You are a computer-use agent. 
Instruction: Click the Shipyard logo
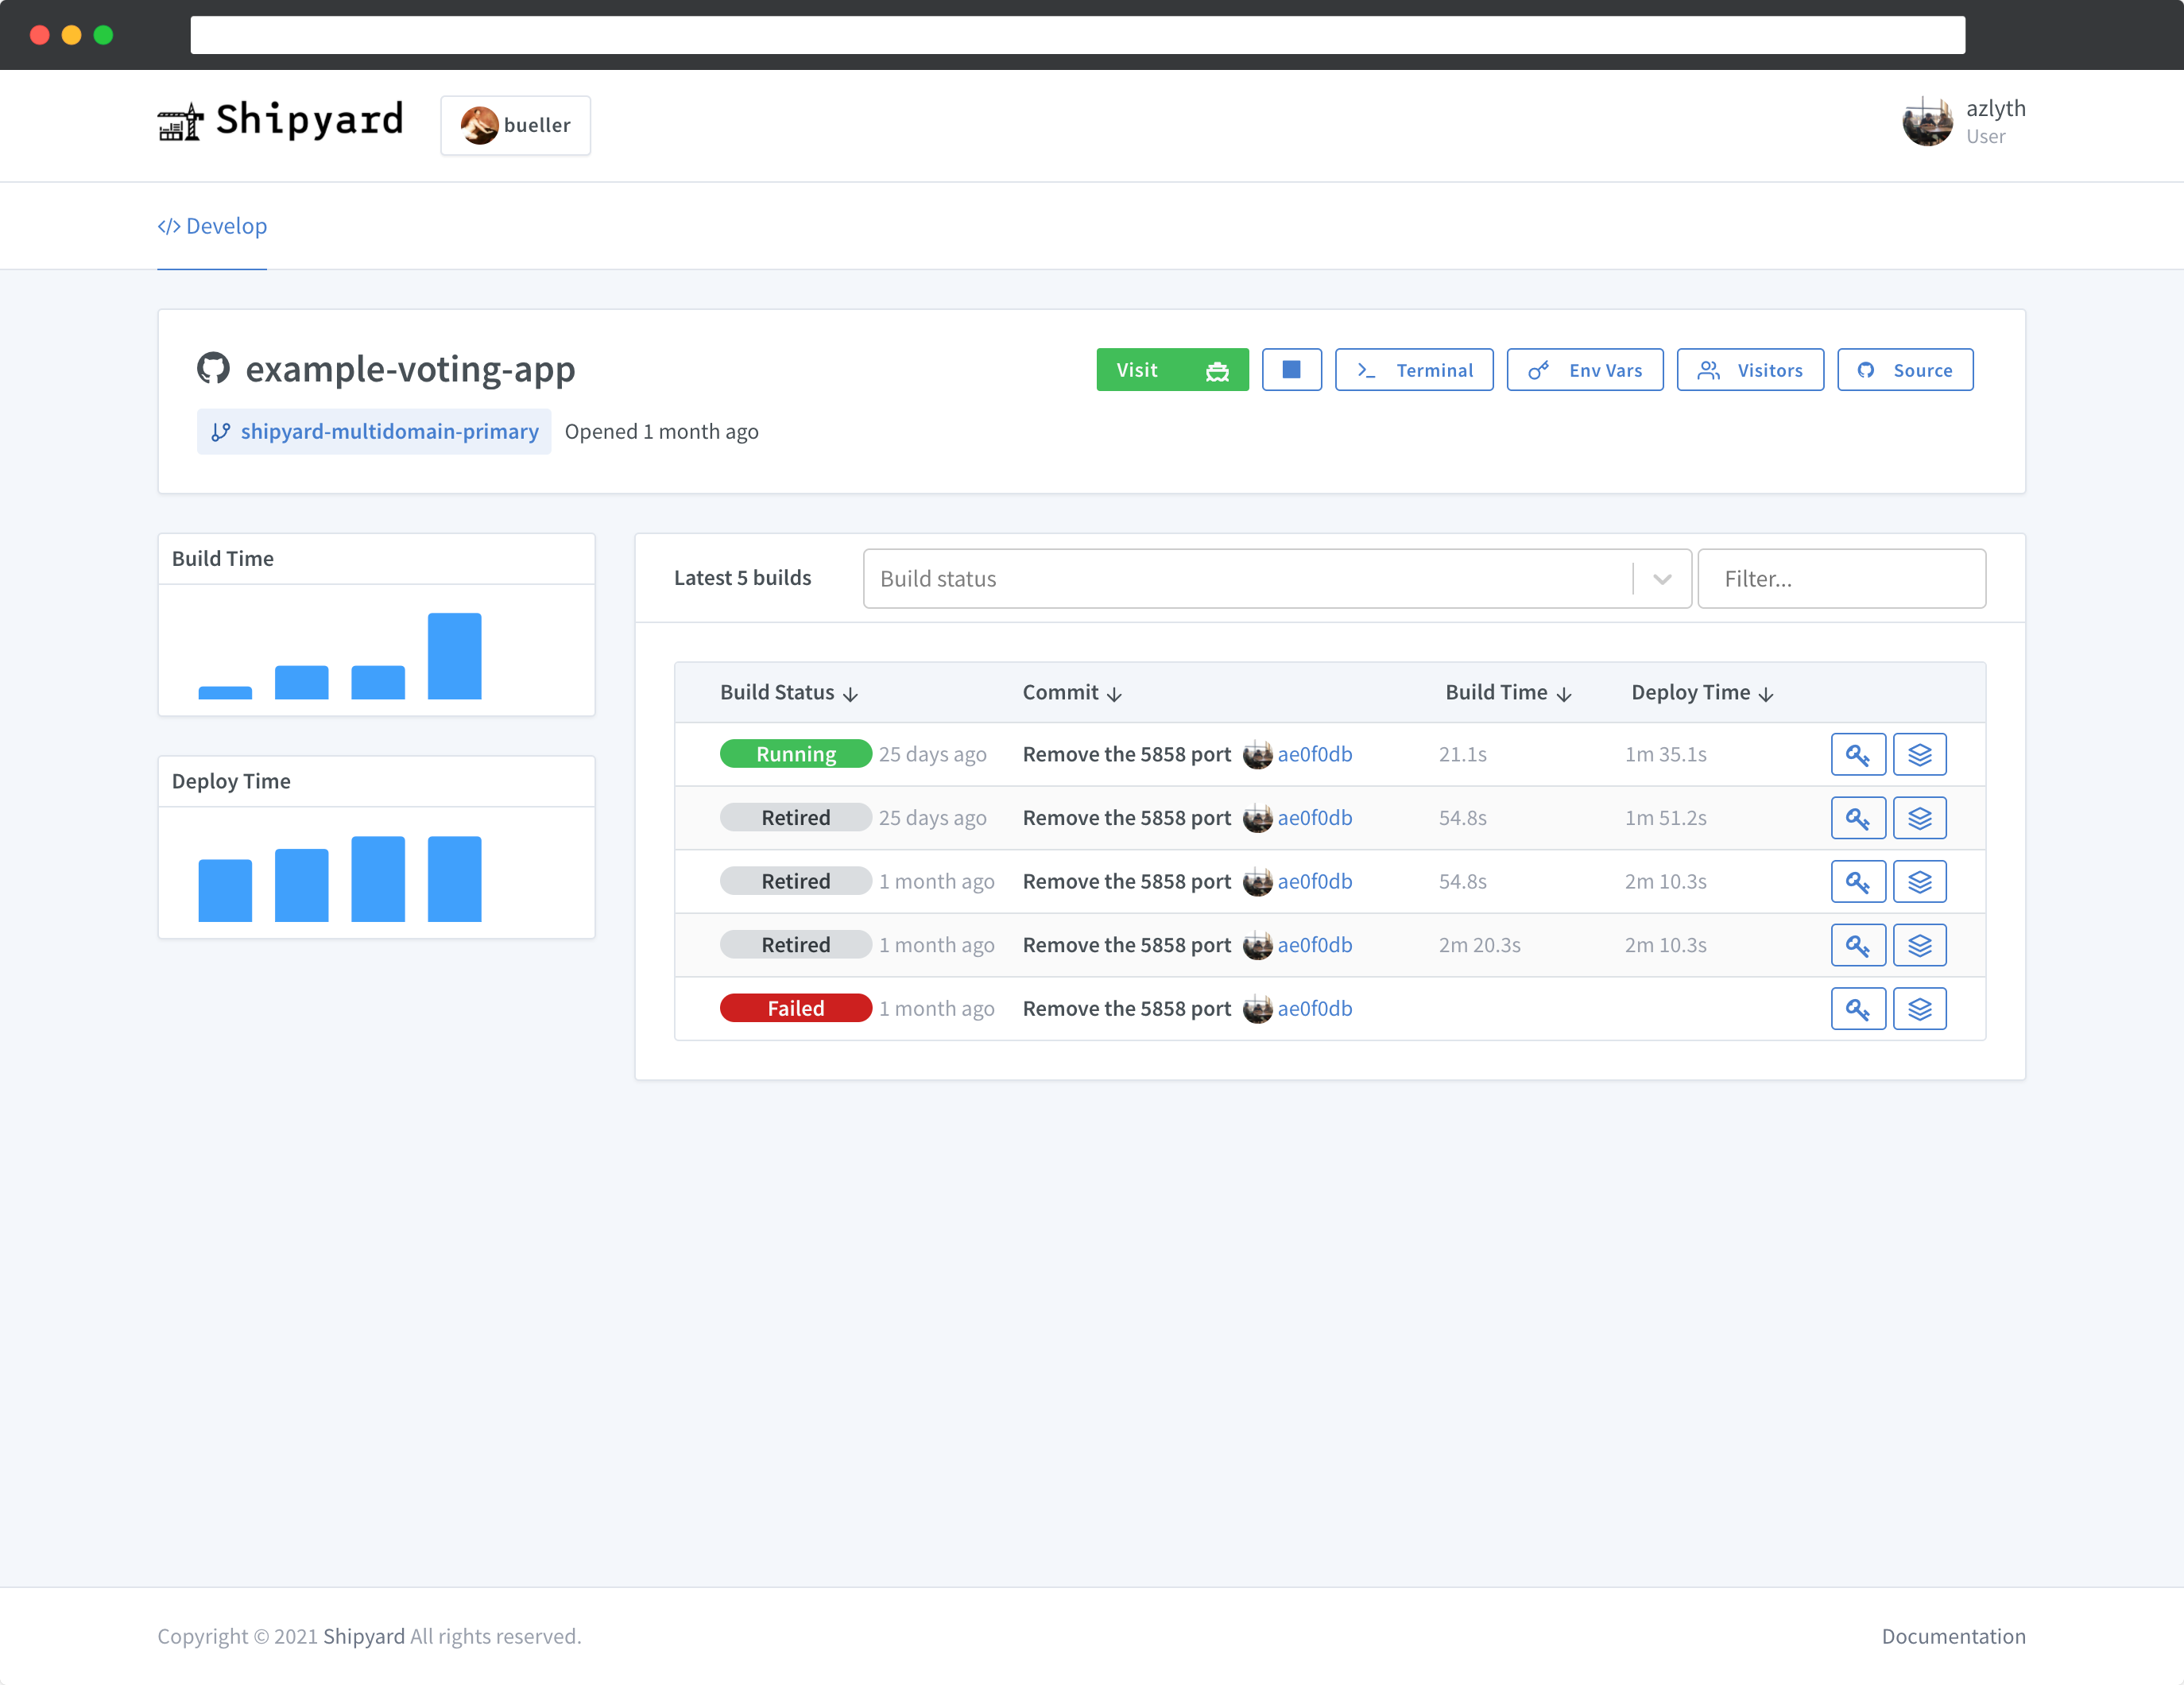280,121
